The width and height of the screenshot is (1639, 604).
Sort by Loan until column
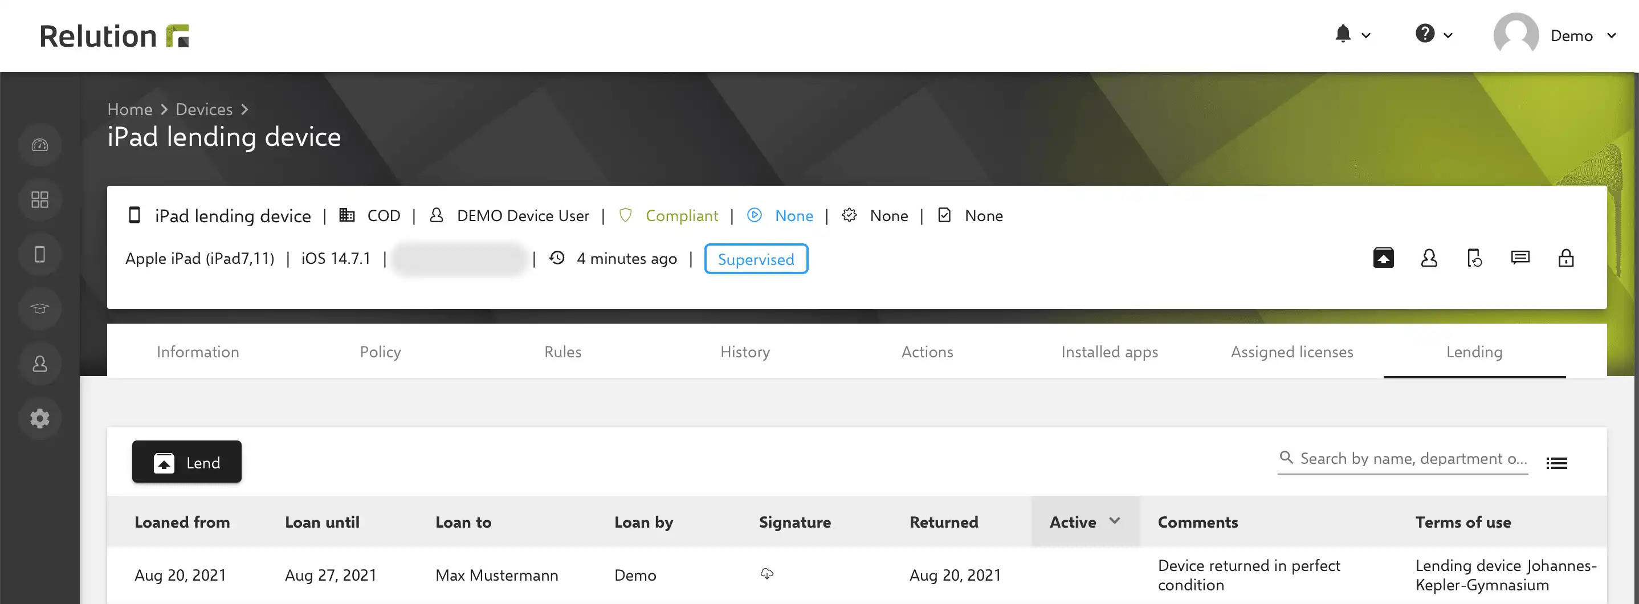click(x=322, y=522)
